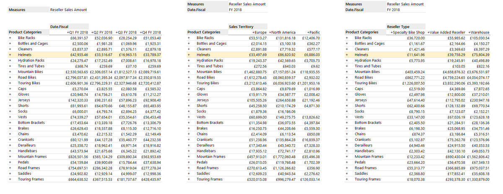The image size is (503, 194).
Task: Select the £42,935.46 Helmets Q1 cell
Action: pos(78,54)
